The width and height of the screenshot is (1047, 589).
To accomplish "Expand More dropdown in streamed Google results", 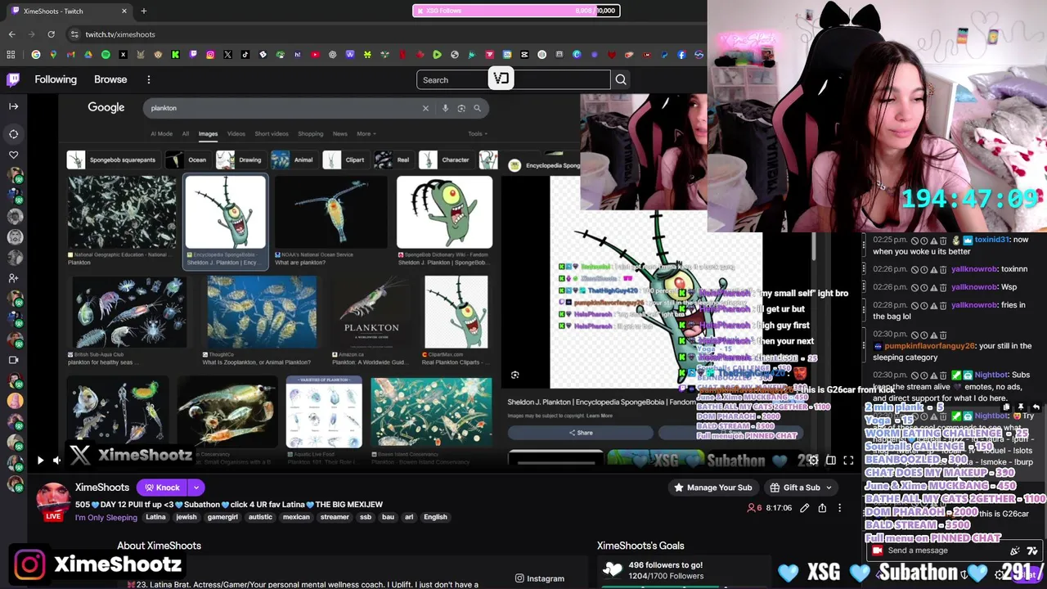I will [x=365, y=133].
